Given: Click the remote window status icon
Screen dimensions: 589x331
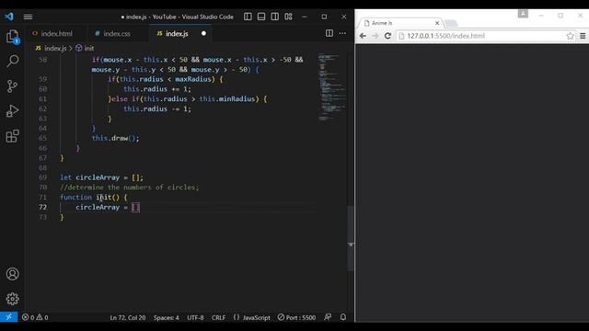Looking at the screenshot, I should 8,317.
